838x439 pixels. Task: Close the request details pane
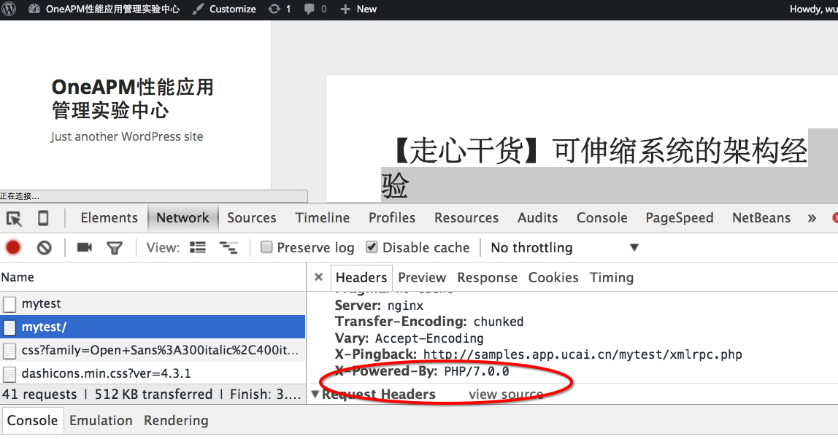tap(318, 277)
